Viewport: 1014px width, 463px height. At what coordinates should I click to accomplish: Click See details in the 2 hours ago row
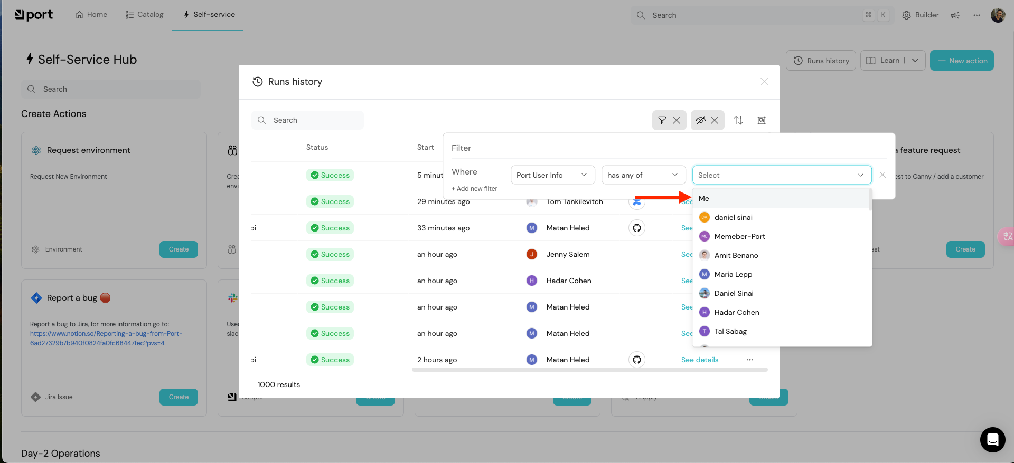[x=700, y=360]
